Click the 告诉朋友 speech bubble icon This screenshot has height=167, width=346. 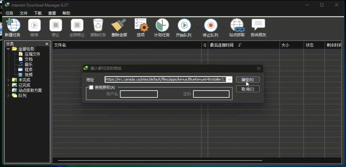point(258,25)
